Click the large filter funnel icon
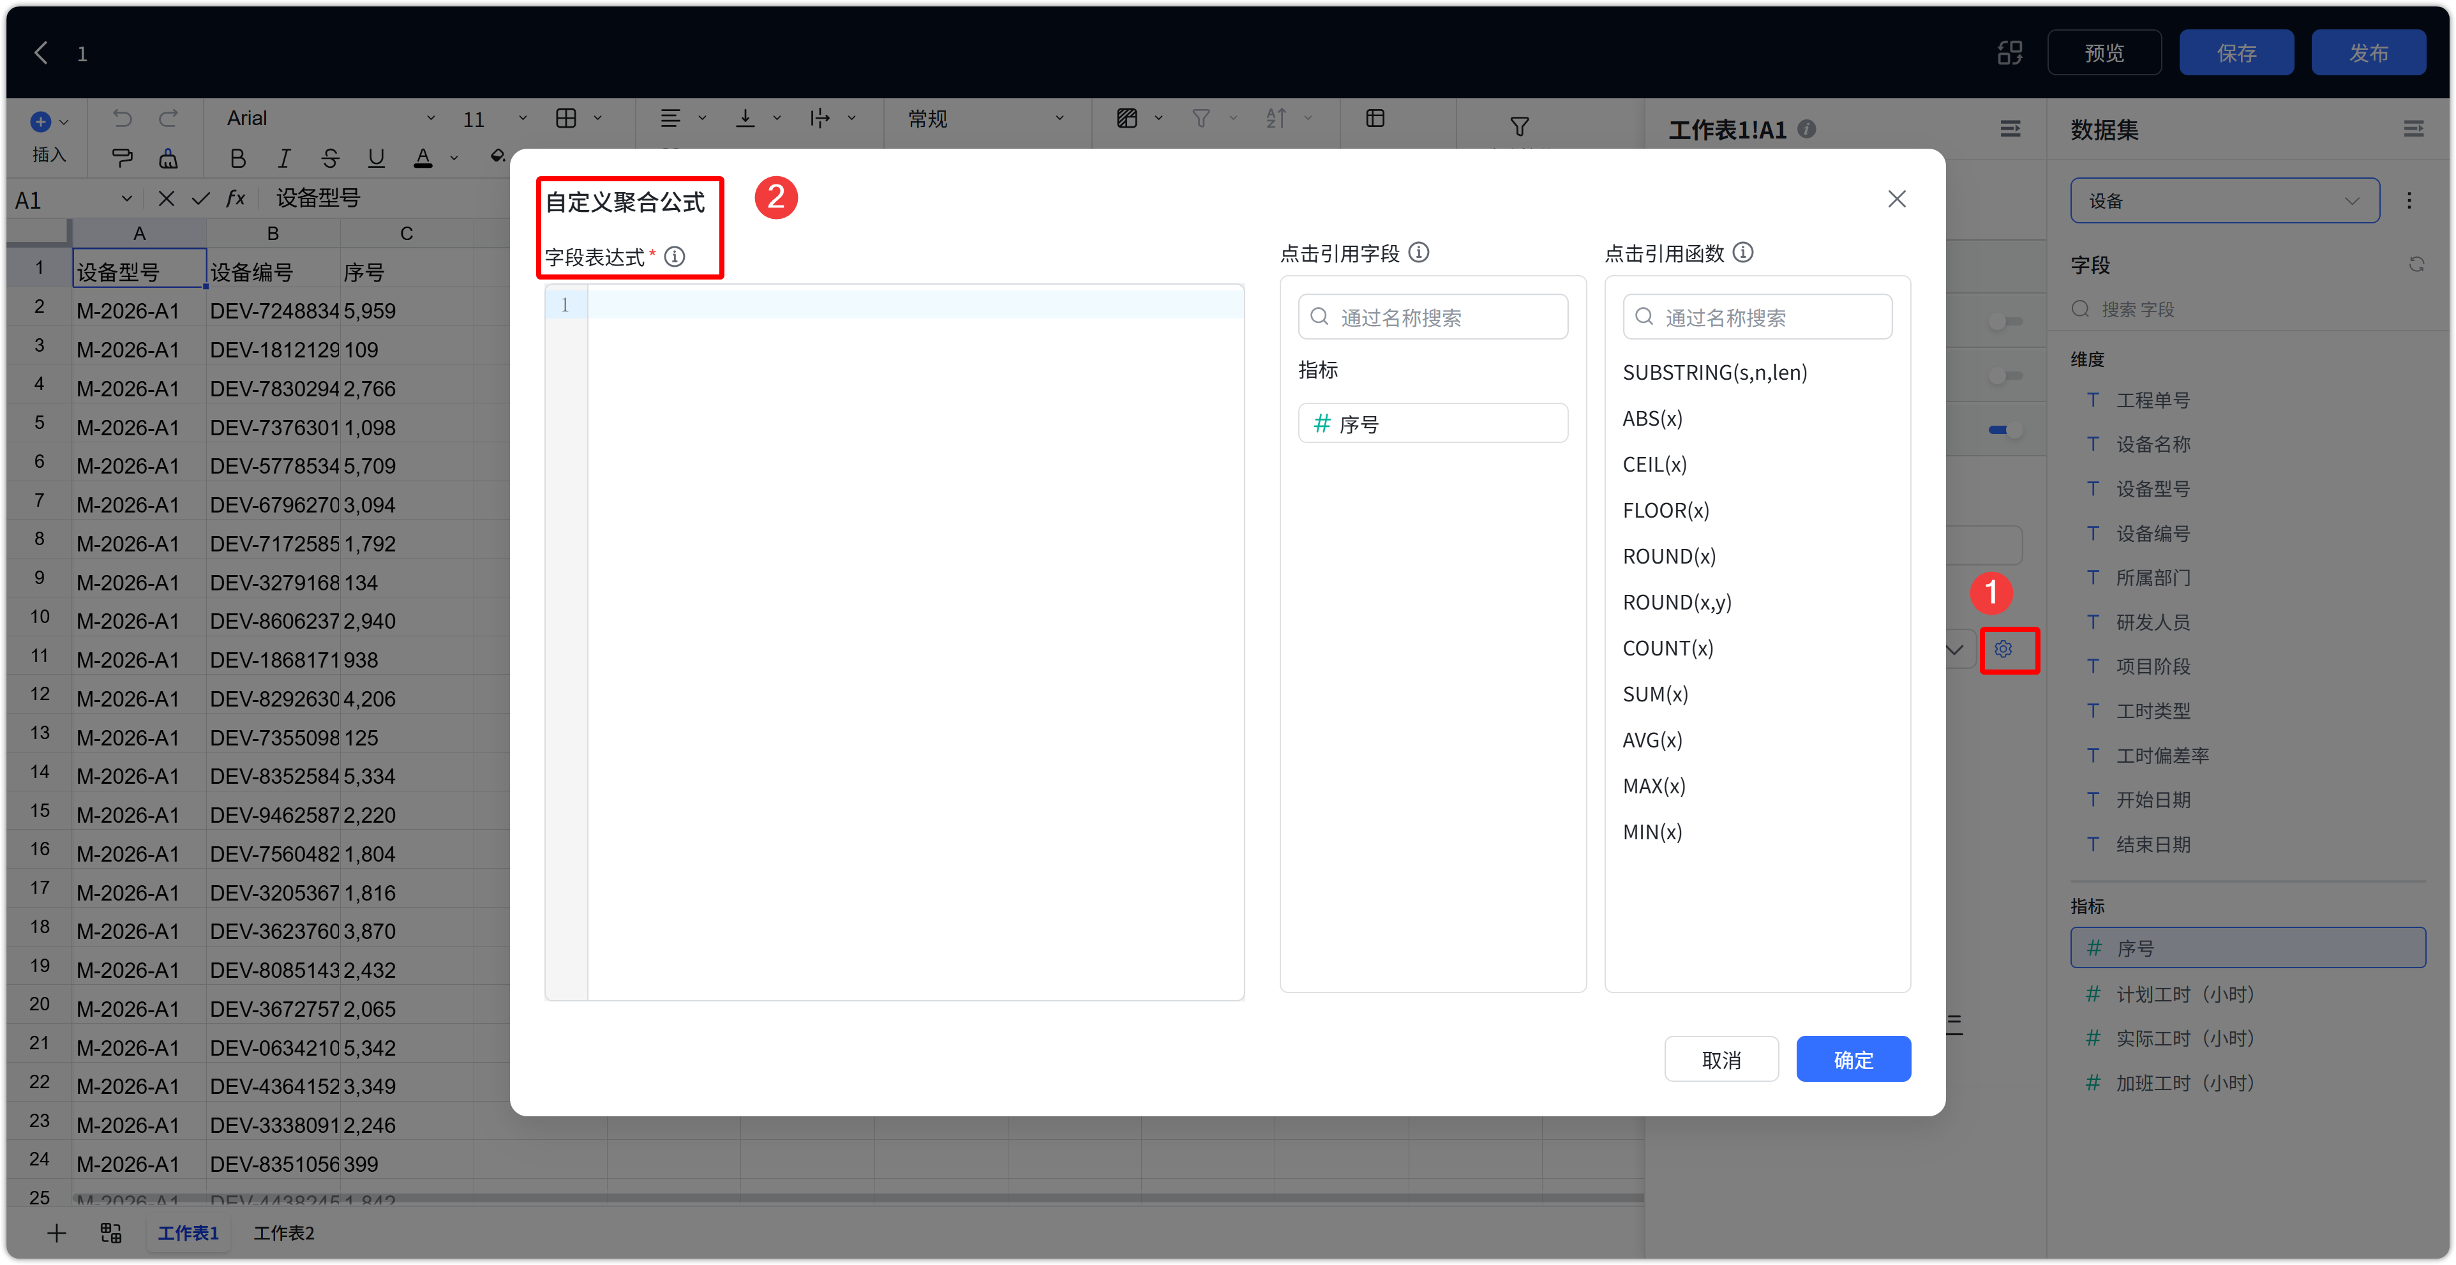This screenshot has width=2456, height=1265. (1520, 126)
